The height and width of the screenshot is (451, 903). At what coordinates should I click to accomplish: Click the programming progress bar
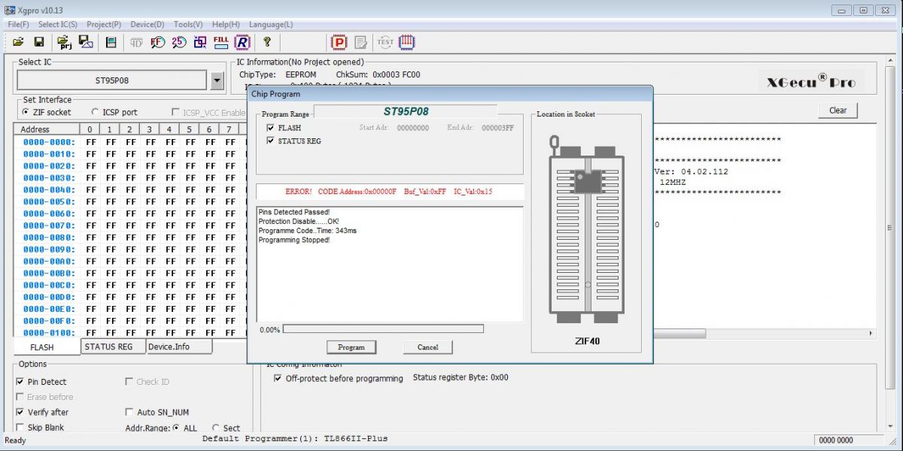[383, 329]
